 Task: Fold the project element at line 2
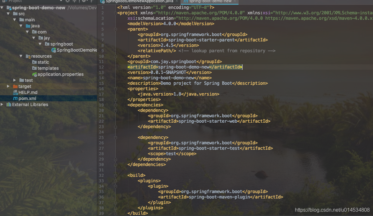(115, 13)
